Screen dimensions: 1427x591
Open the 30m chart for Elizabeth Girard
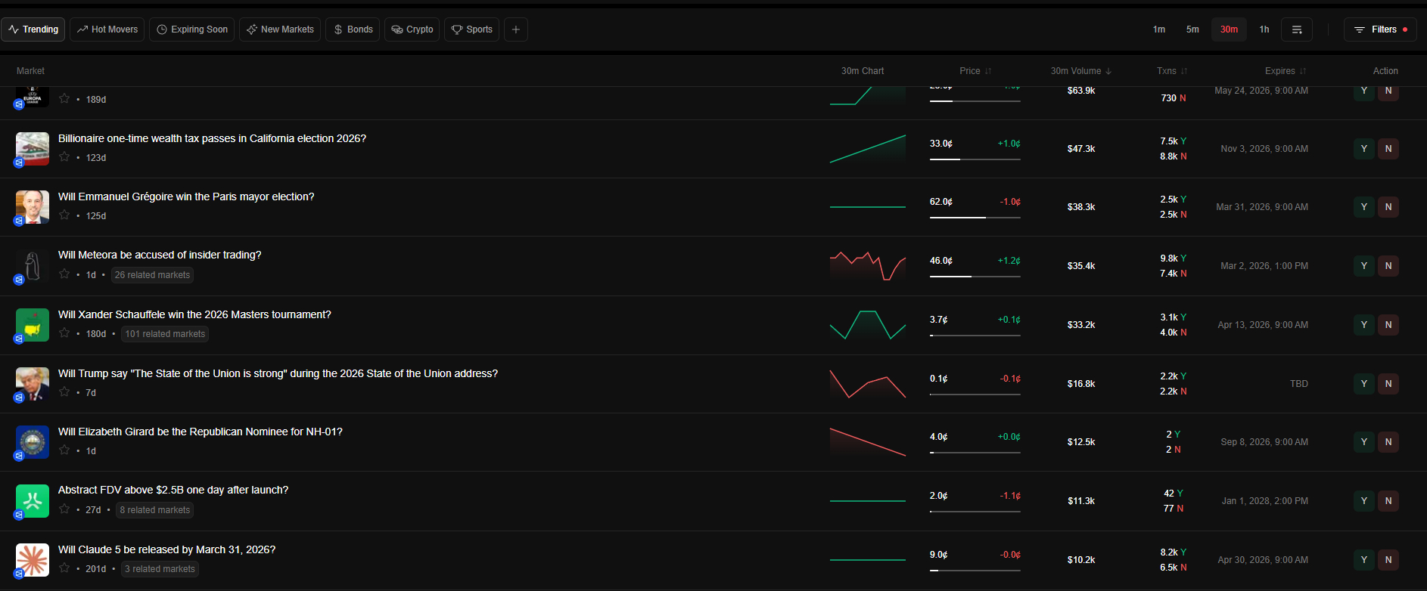(x=867, y=442)
